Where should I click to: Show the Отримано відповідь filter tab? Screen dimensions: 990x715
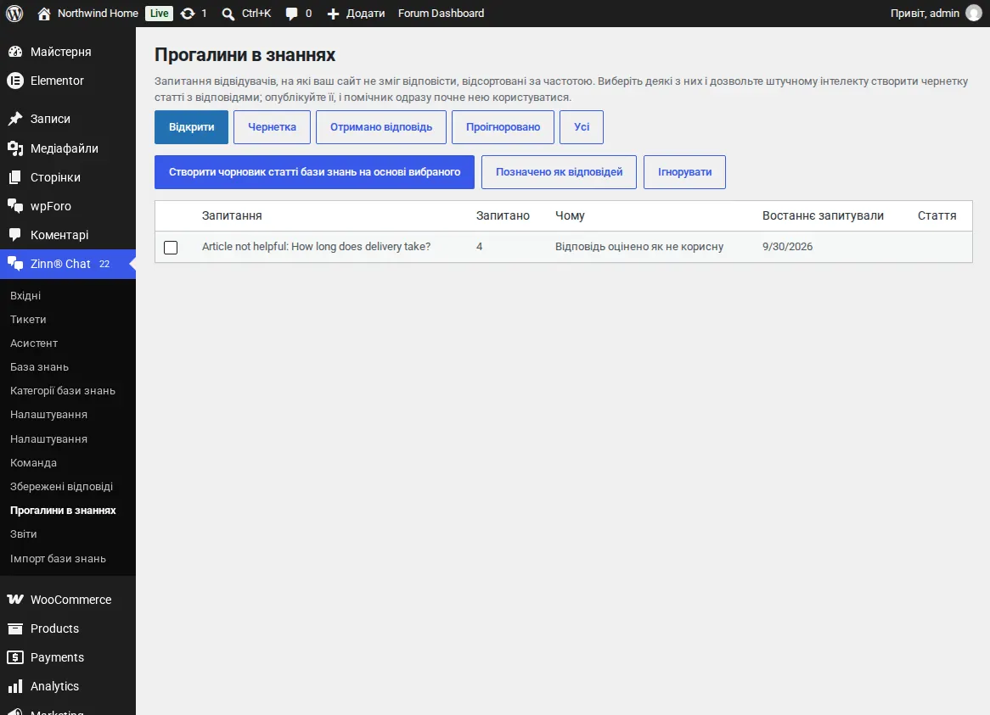pos(381,127)
